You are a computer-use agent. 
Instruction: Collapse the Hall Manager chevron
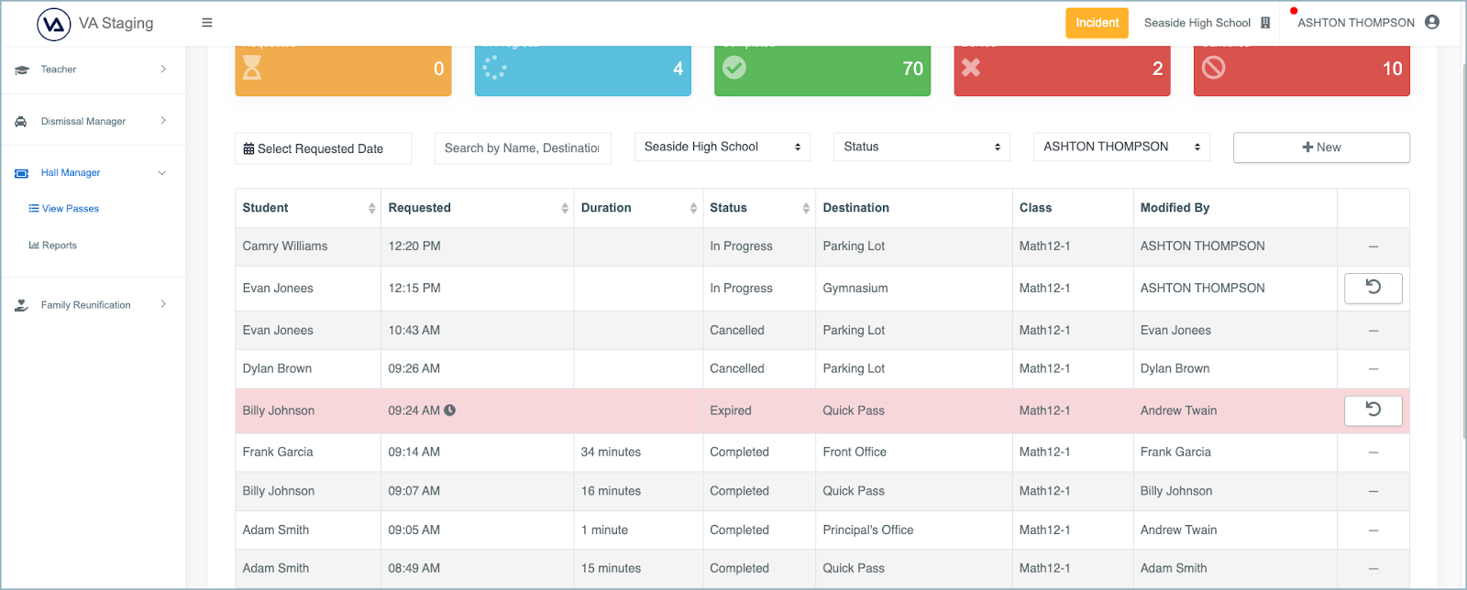coord(162,172)
